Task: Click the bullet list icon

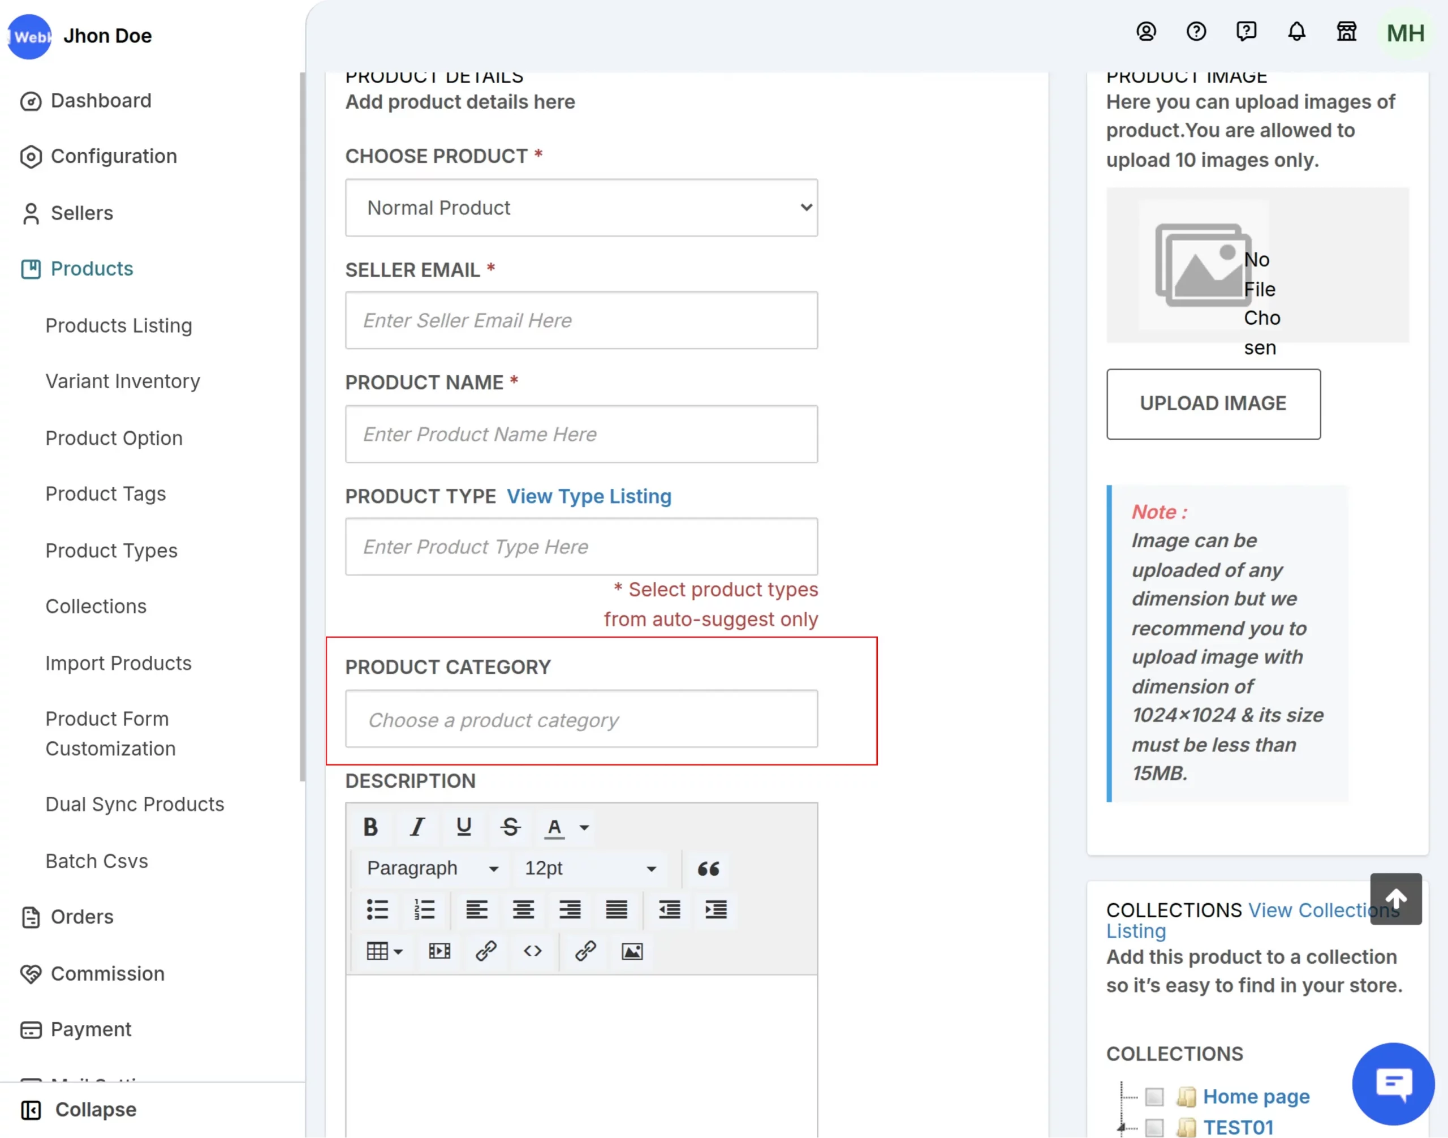Action: 377,909
